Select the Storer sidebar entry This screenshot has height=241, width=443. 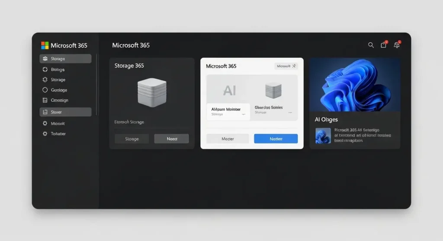pyautogui.click(x=66, y=112)
